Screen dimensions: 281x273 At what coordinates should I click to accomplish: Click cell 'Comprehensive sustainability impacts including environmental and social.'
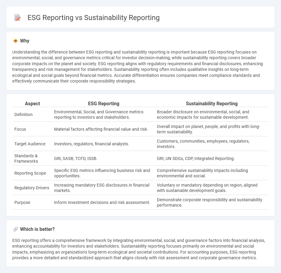(202, 173)
